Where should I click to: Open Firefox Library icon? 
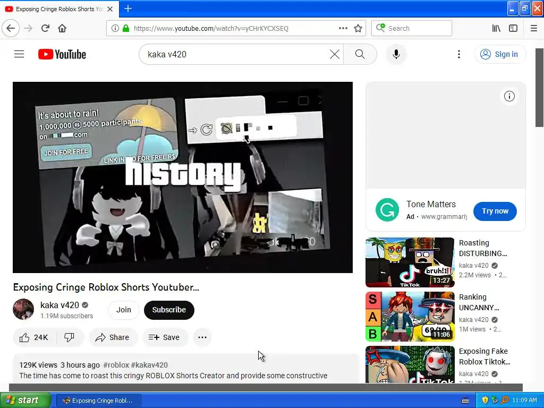[497, 28]
